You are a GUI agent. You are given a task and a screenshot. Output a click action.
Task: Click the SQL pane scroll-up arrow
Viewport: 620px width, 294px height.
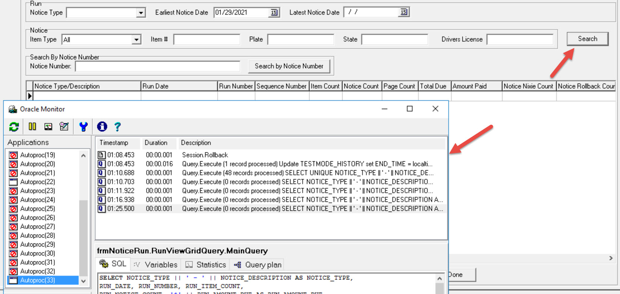[440, 278]
